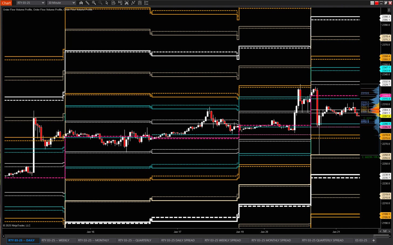Click the 2398.3 price marker
This screenshot has height=245, width=393.
(385, 17)
